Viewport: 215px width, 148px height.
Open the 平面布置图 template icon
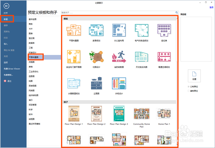click(x=74, y=30)
